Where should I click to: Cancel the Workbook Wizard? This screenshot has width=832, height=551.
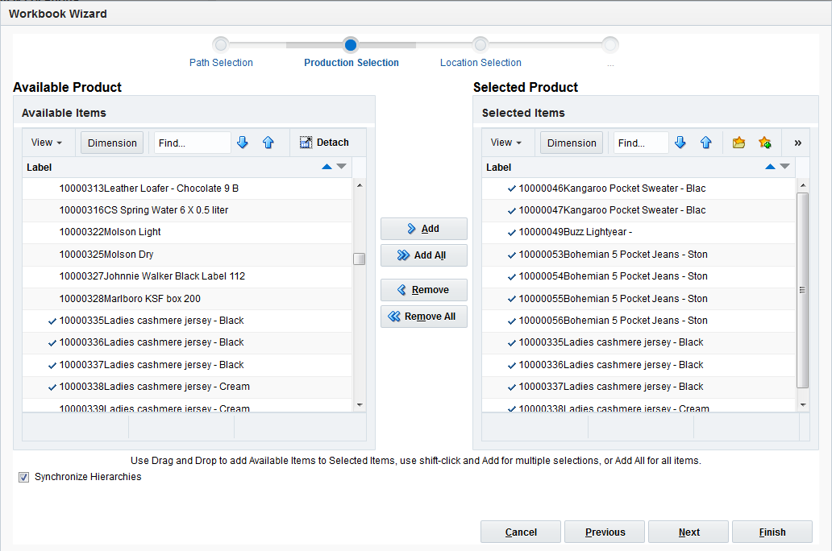click(x=521, y=532)
